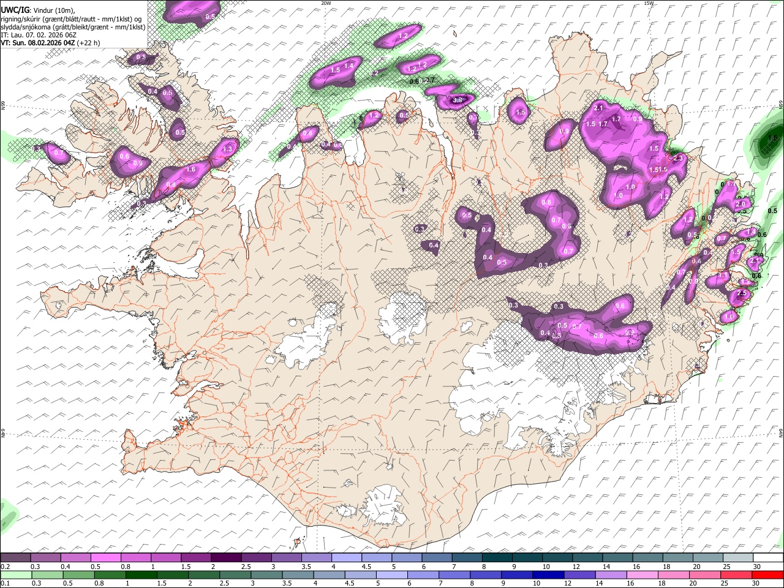Click the 2.7 precipitation value offshore north
The width and height of the screenshot is (784, 588).
coord(429,80)
